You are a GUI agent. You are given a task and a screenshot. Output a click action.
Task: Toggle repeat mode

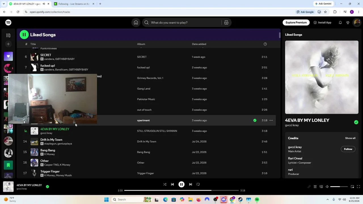click(198, 184)
